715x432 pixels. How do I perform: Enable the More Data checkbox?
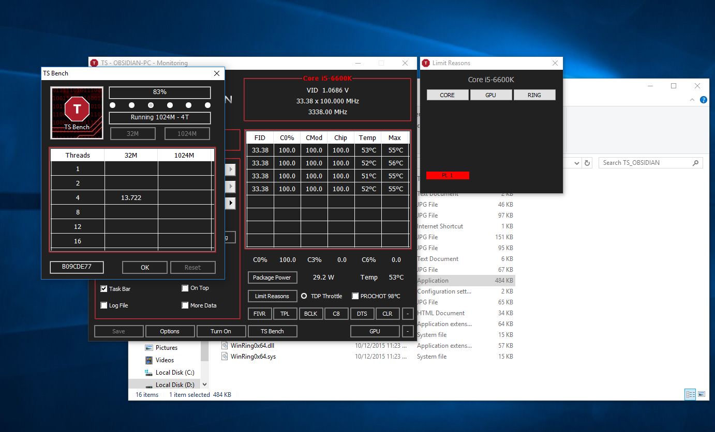(x=185, y=305)
